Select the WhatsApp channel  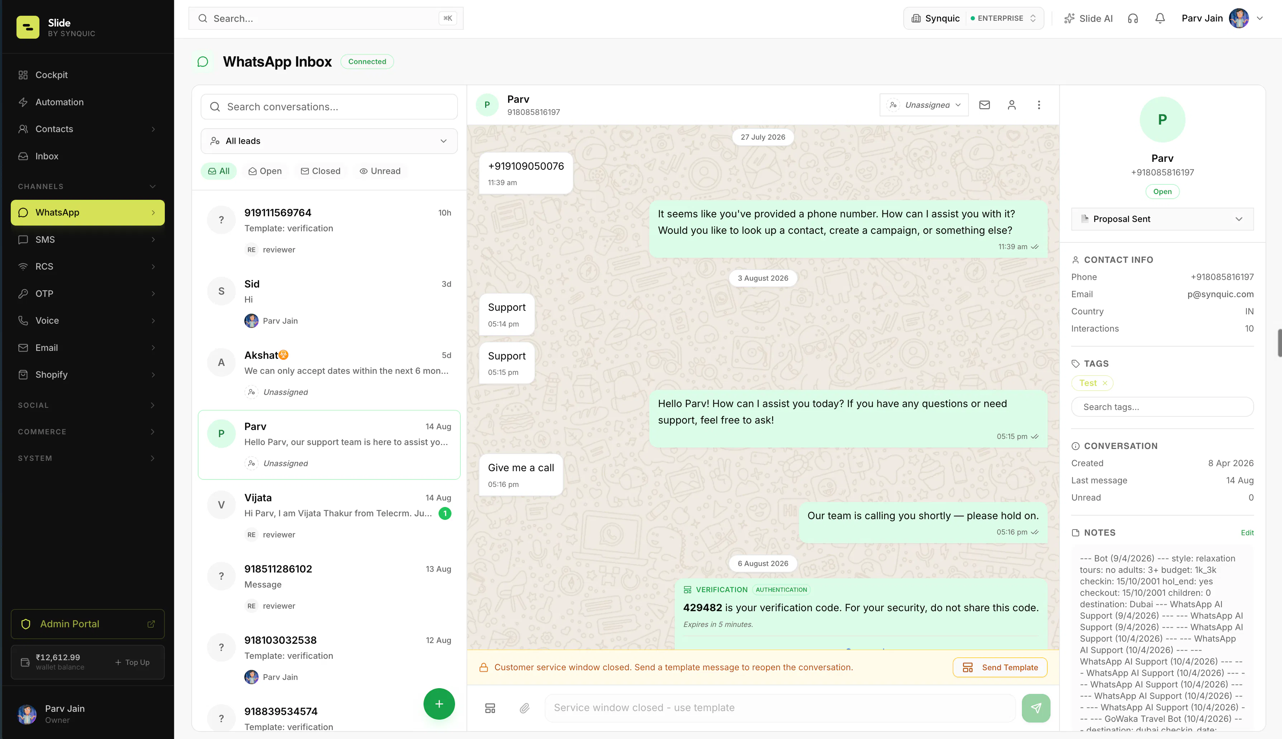point(87,212)
